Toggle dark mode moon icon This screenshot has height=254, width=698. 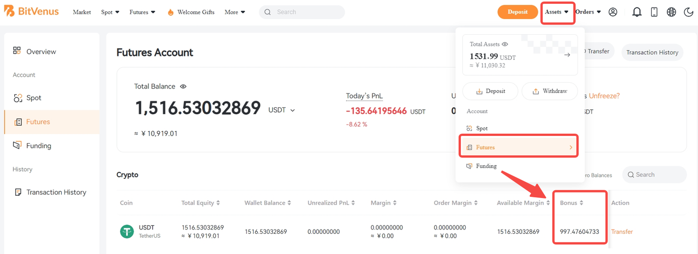click(688, 12)
